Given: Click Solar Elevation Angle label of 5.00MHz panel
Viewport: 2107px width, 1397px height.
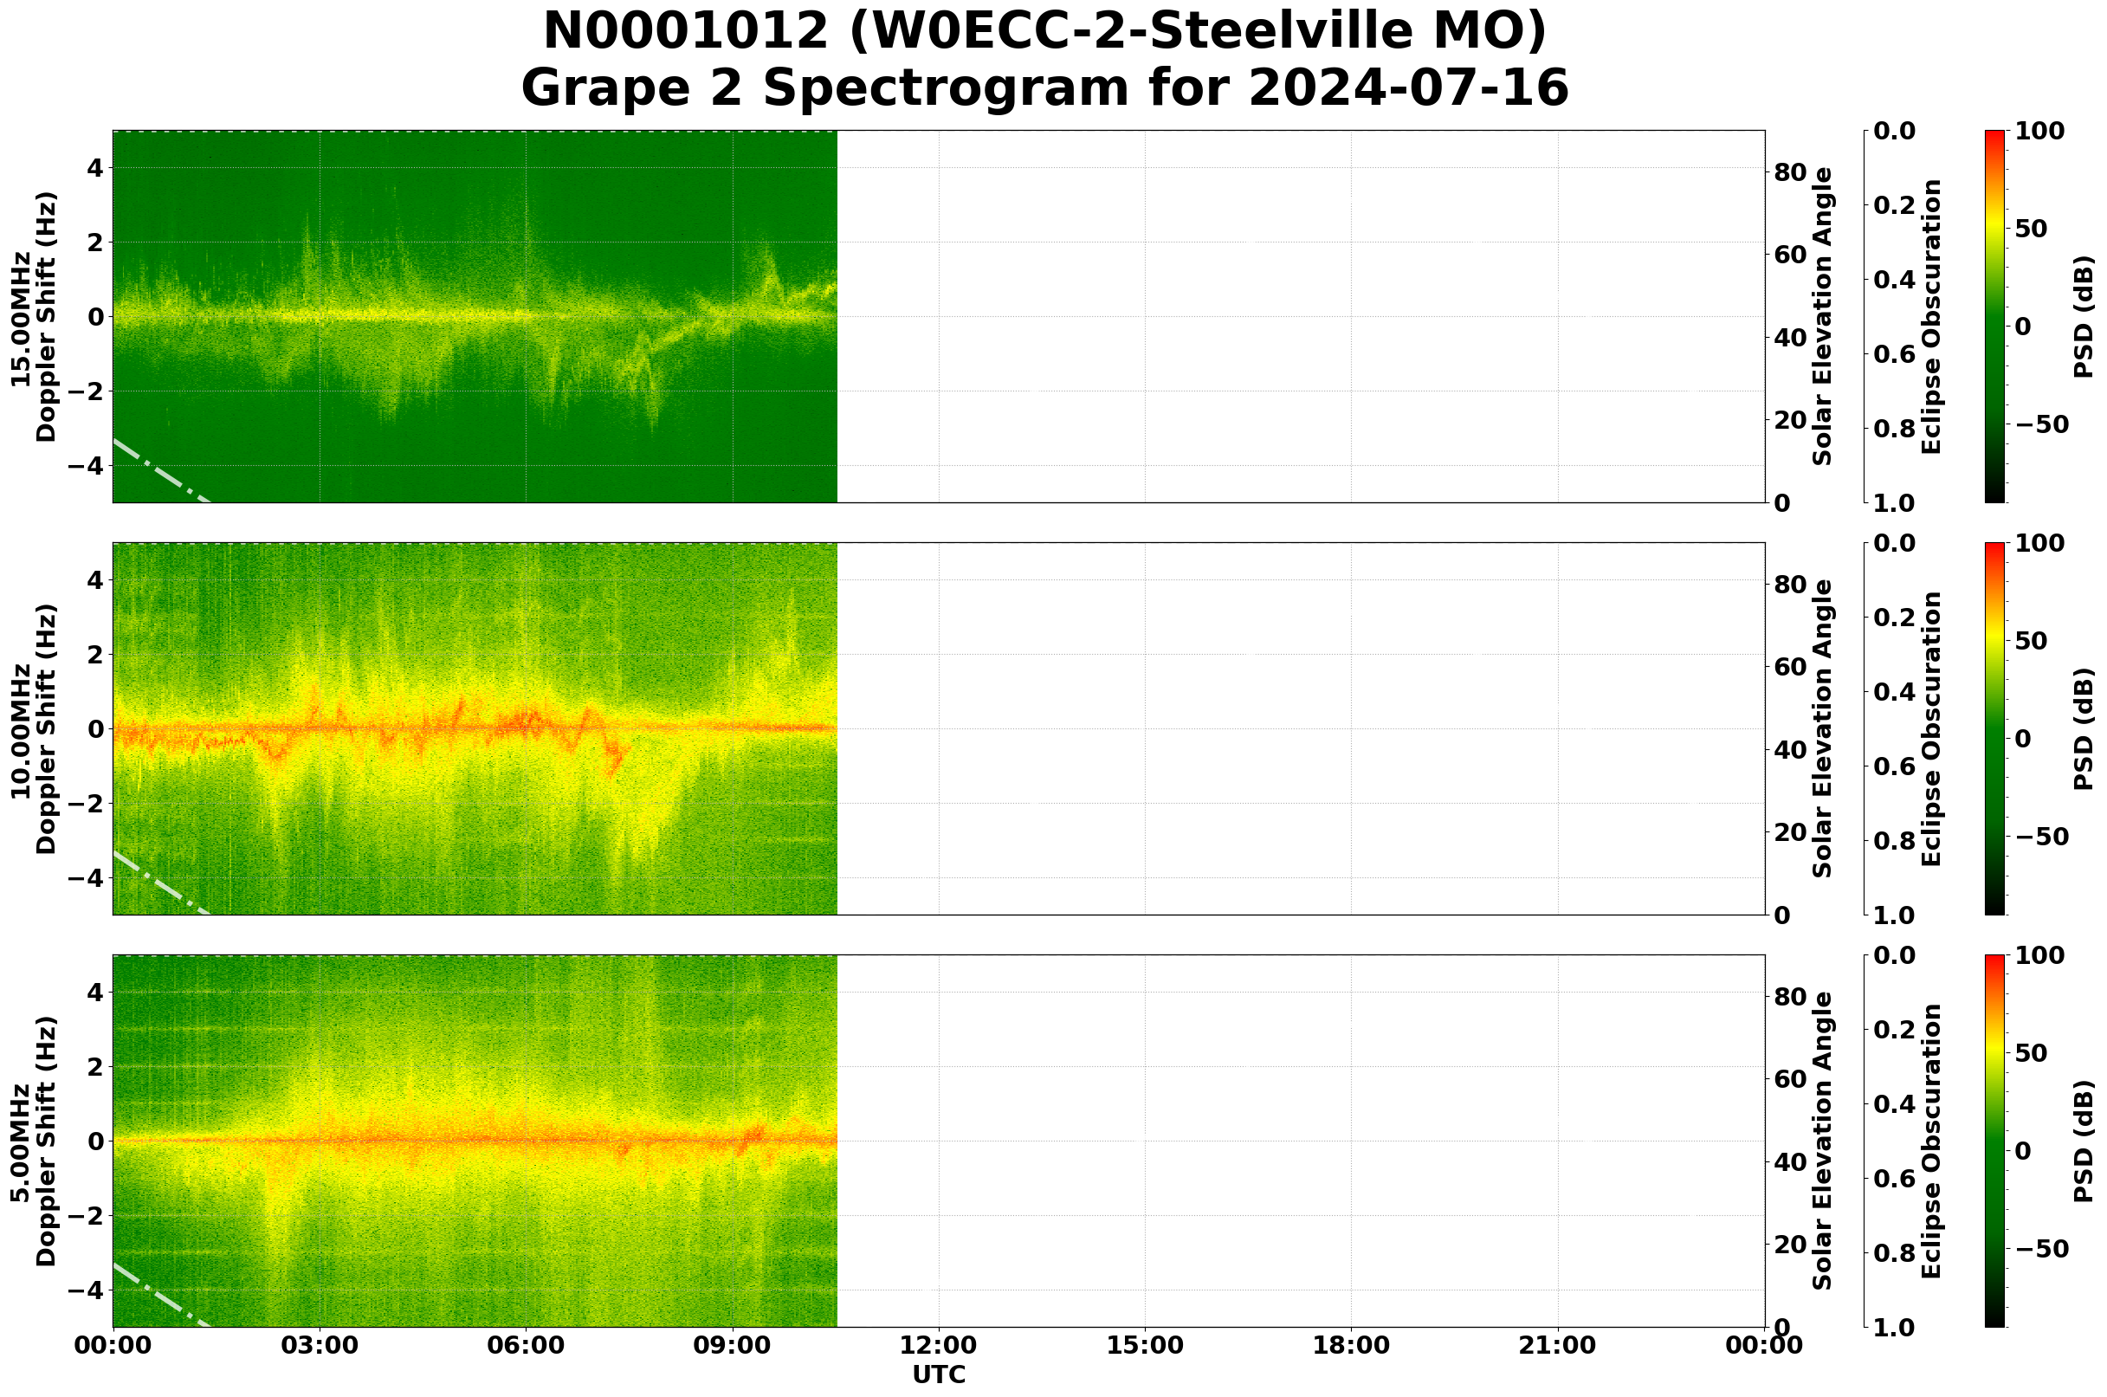Looking at the screenshot, I should [x=1823, y=1142].
